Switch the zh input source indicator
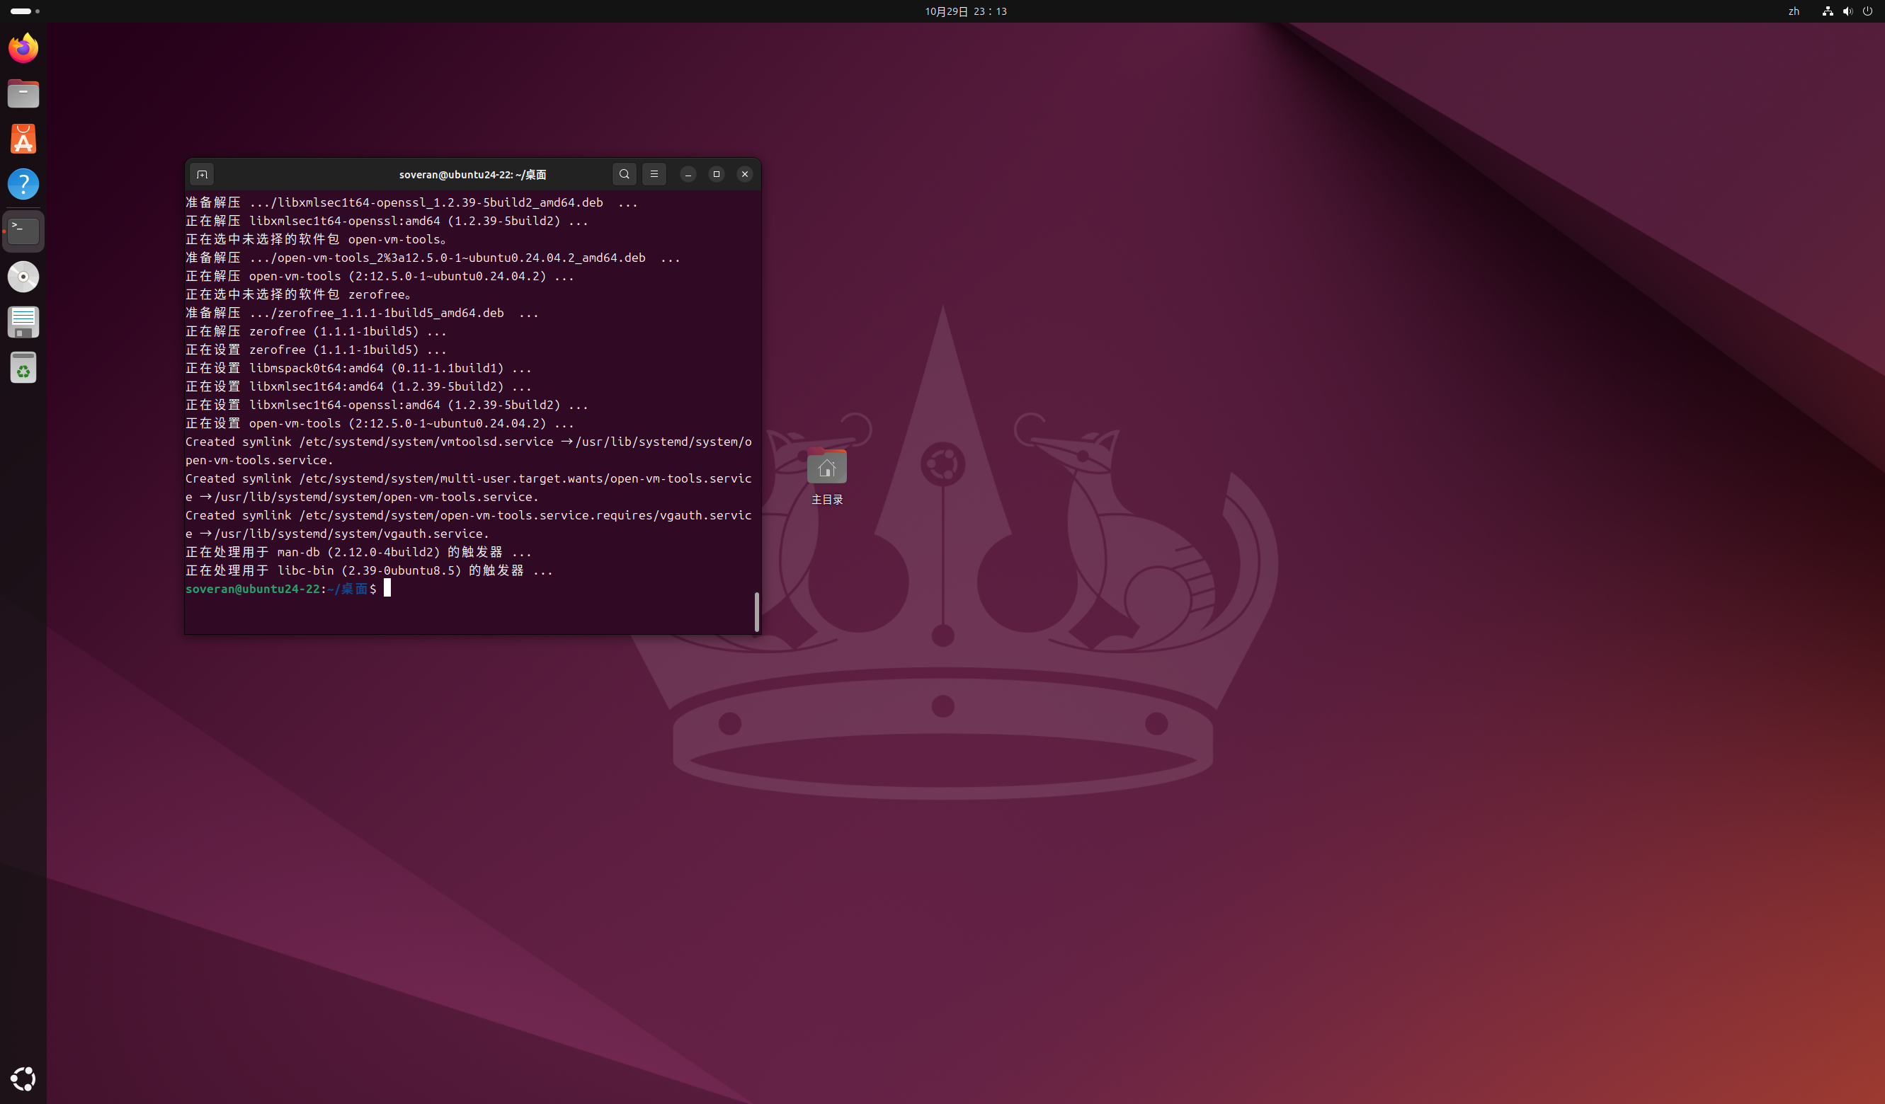 (1793, 11)
